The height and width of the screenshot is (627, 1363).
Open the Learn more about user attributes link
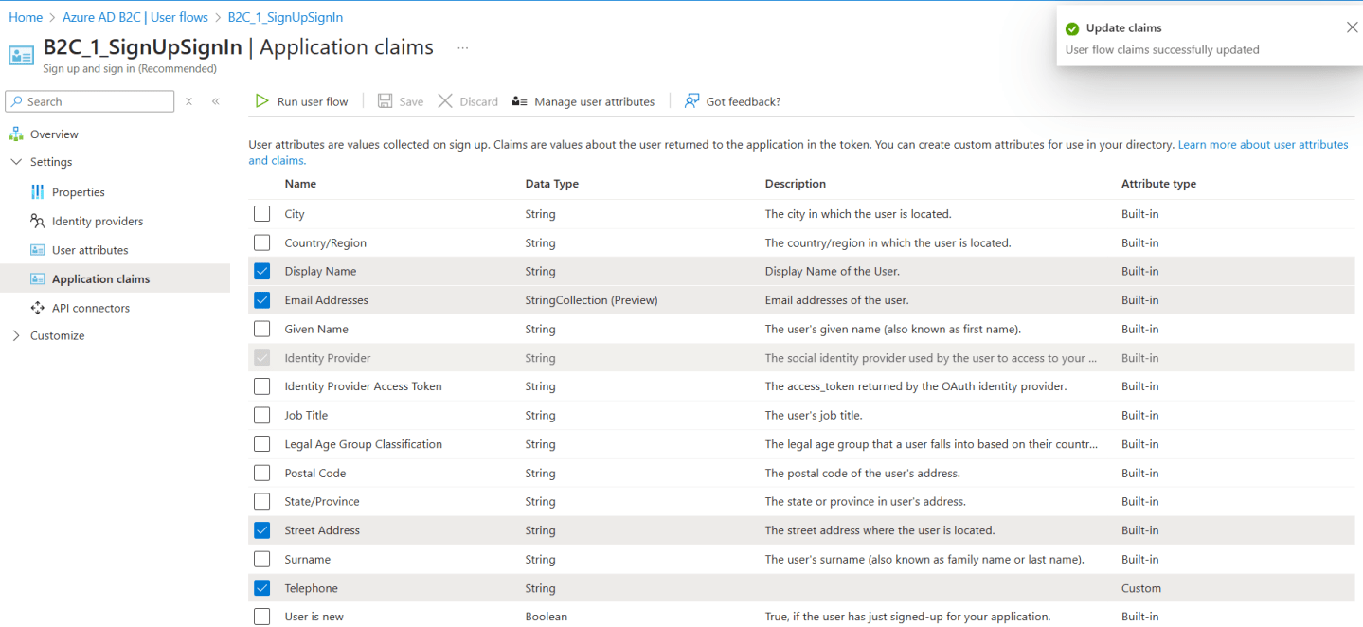[x=1262, y=144]
